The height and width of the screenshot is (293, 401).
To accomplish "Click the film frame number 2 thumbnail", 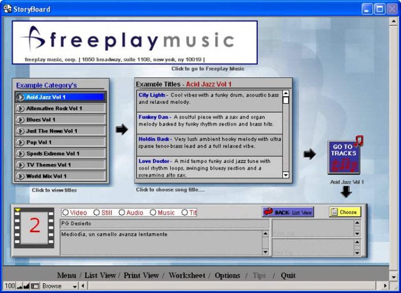I will 34,228.
